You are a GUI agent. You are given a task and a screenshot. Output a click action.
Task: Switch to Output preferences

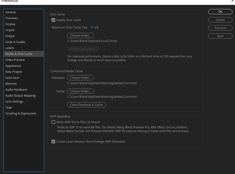[x=24, y=36]
